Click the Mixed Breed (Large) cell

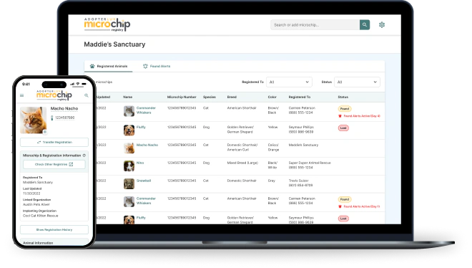pos(242,163)
